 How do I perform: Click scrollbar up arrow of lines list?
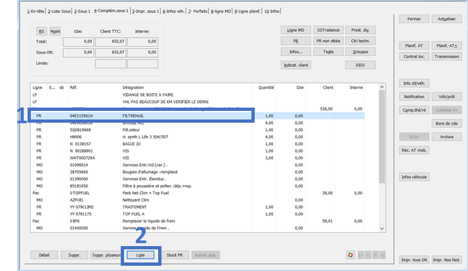point(382,87)
